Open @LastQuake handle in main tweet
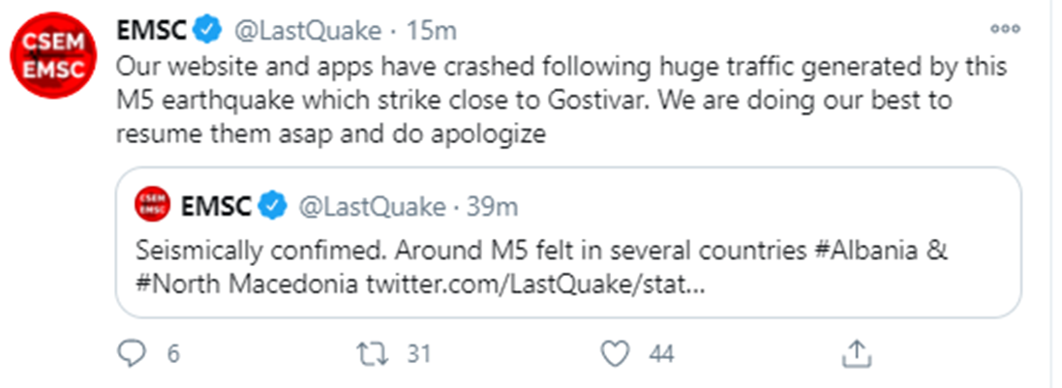 click(308, 30)
